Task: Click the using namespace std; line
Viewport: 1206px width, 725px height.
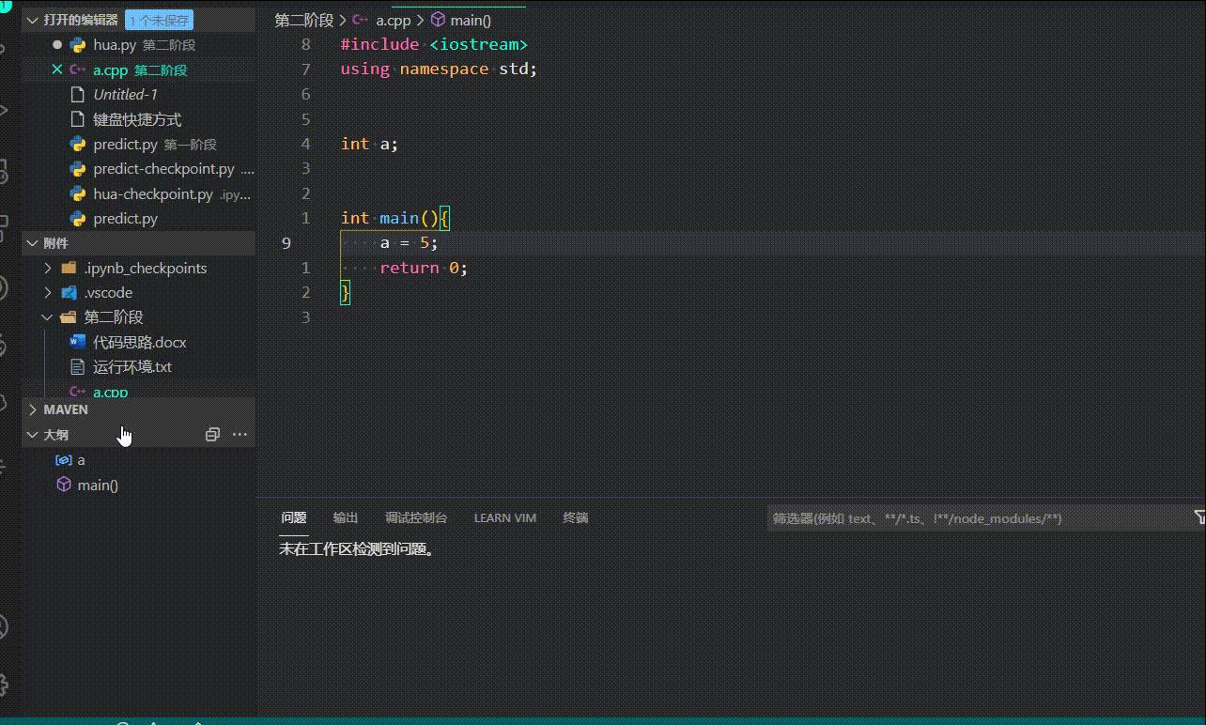Action: coord(439,69)
